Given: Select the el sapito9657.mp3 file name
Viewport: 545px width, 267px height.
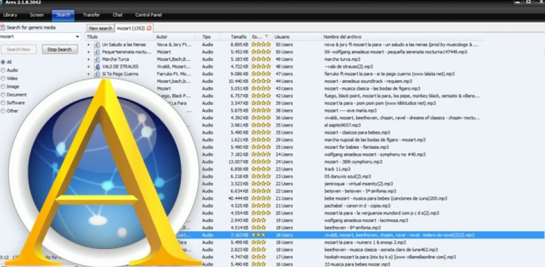Looking at the screenshot, I should tap(342, 125).
